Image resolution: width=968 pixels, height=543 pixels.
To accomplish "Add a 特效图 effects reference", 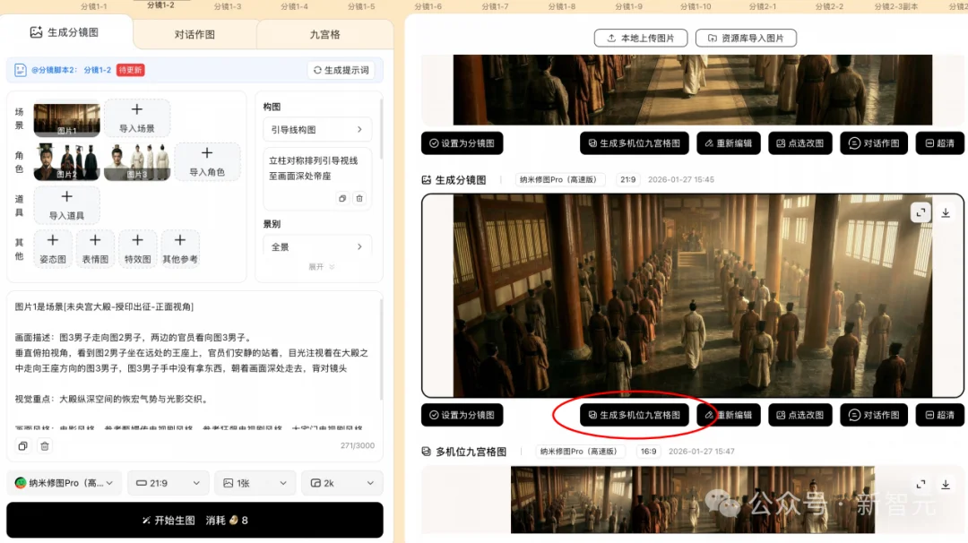I will [x=137, y=248].
